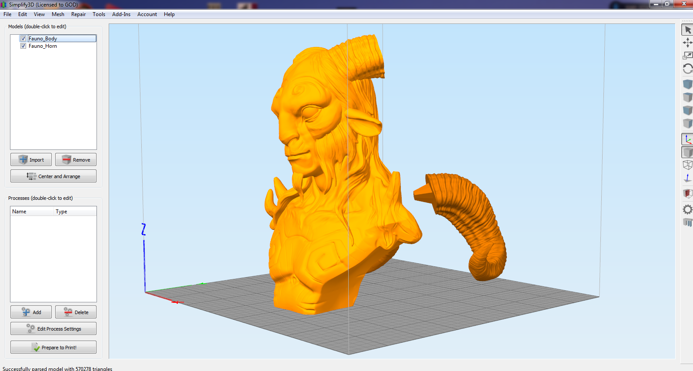This screenshot has width=693, height=371.
Task: Click Prepare to Print! button
Action: pos(53,347)
